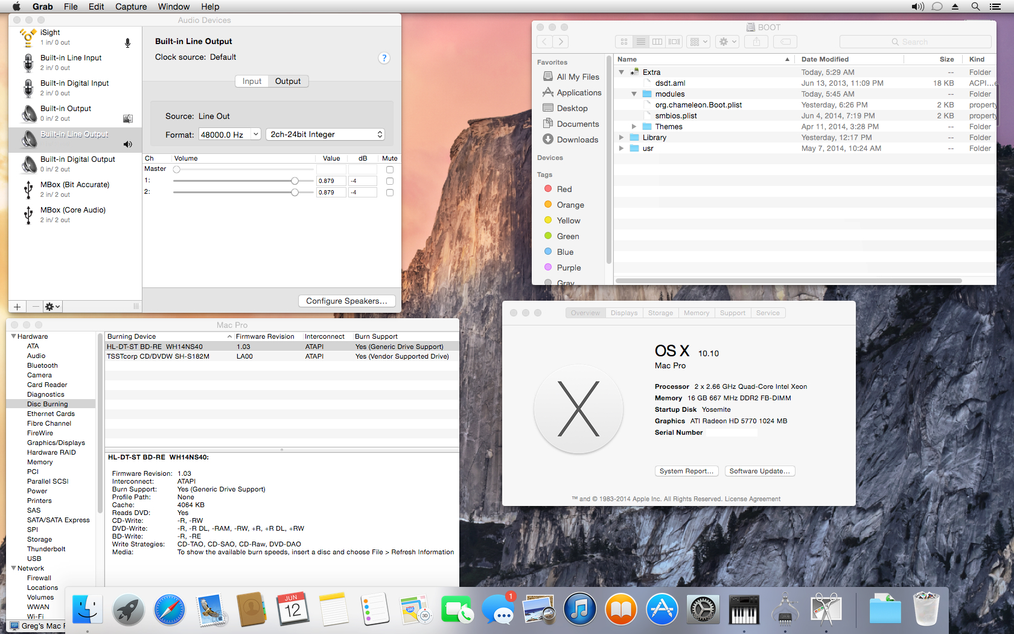This screenshot has width=1014, height=634.
Task: Select Output tab in Audio Devices
Action: coord(288,82)
